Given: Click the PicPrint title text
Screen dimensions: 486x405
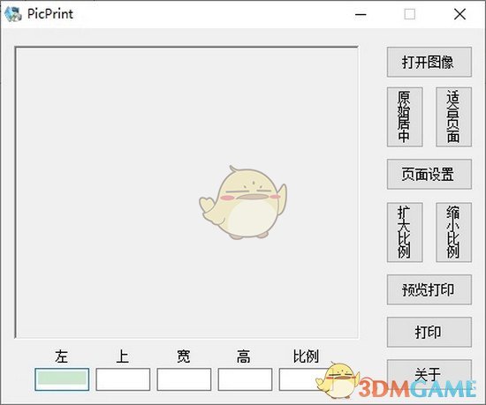Looking at the screenshot, I should point(50,14).
